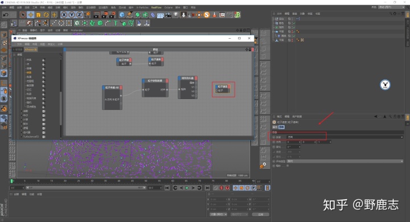Click the Undo arrow in the toolbar
410x222 pixels.
[x=6, y=15]
